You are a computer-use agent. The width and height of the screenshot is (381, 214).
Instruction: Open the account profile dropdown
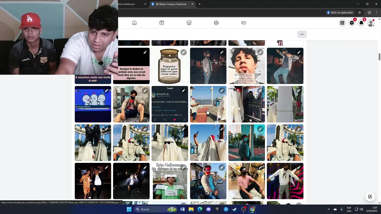click(371, 23)
